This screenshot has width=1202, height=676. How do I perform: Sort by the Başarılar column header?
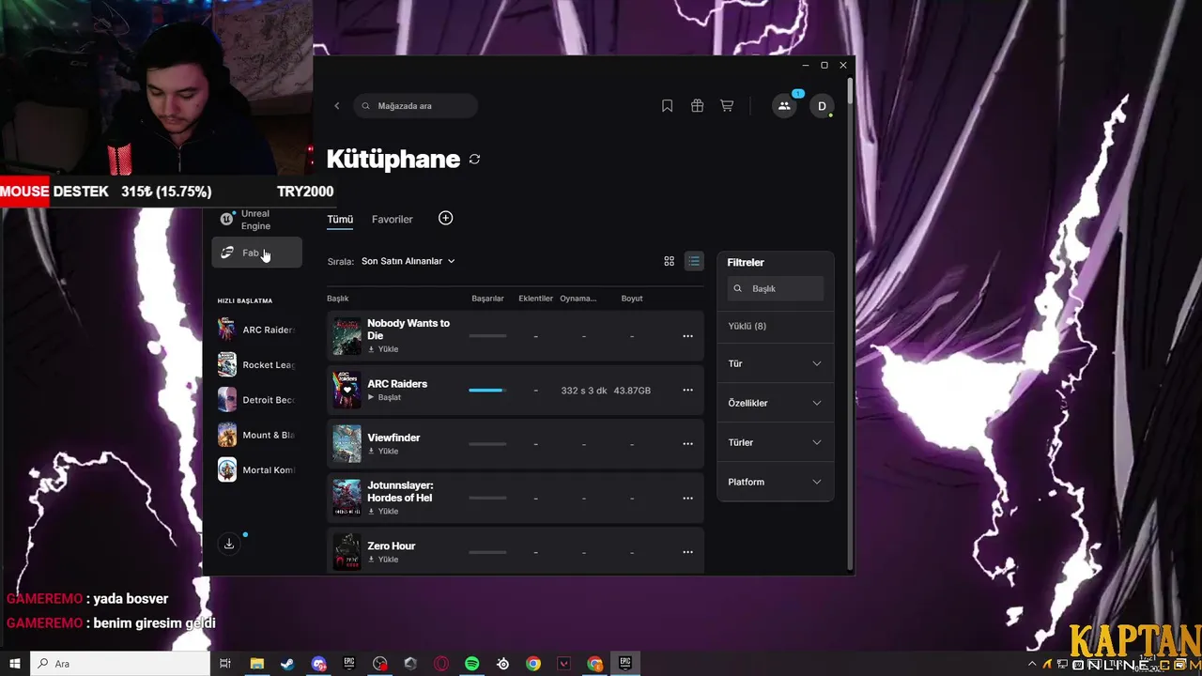487,299
